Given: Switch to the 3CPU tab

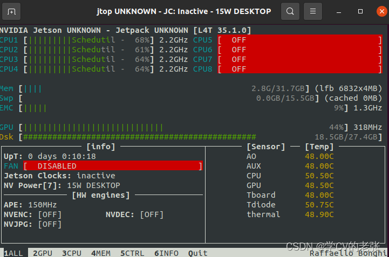Looking at the screenshot, I should click(x=72, y=253).
